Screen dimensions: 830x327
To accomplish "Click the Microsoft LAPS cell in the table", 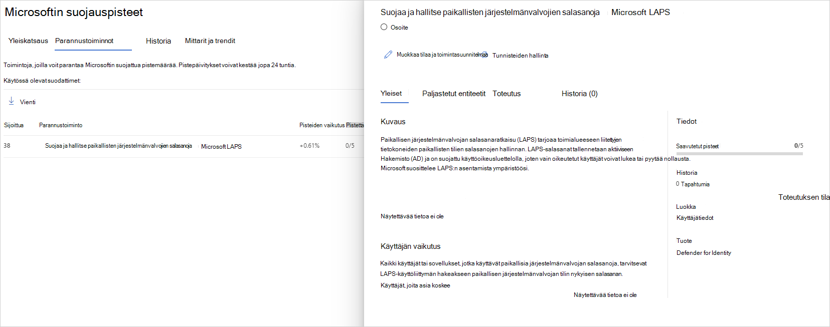I will click(221, 147).
